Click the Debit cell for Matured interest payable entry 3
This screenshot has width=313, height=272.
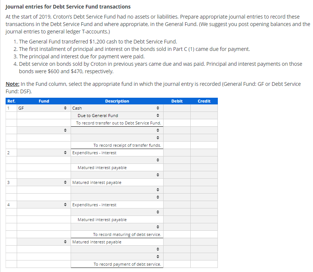[x=177, y=182]
